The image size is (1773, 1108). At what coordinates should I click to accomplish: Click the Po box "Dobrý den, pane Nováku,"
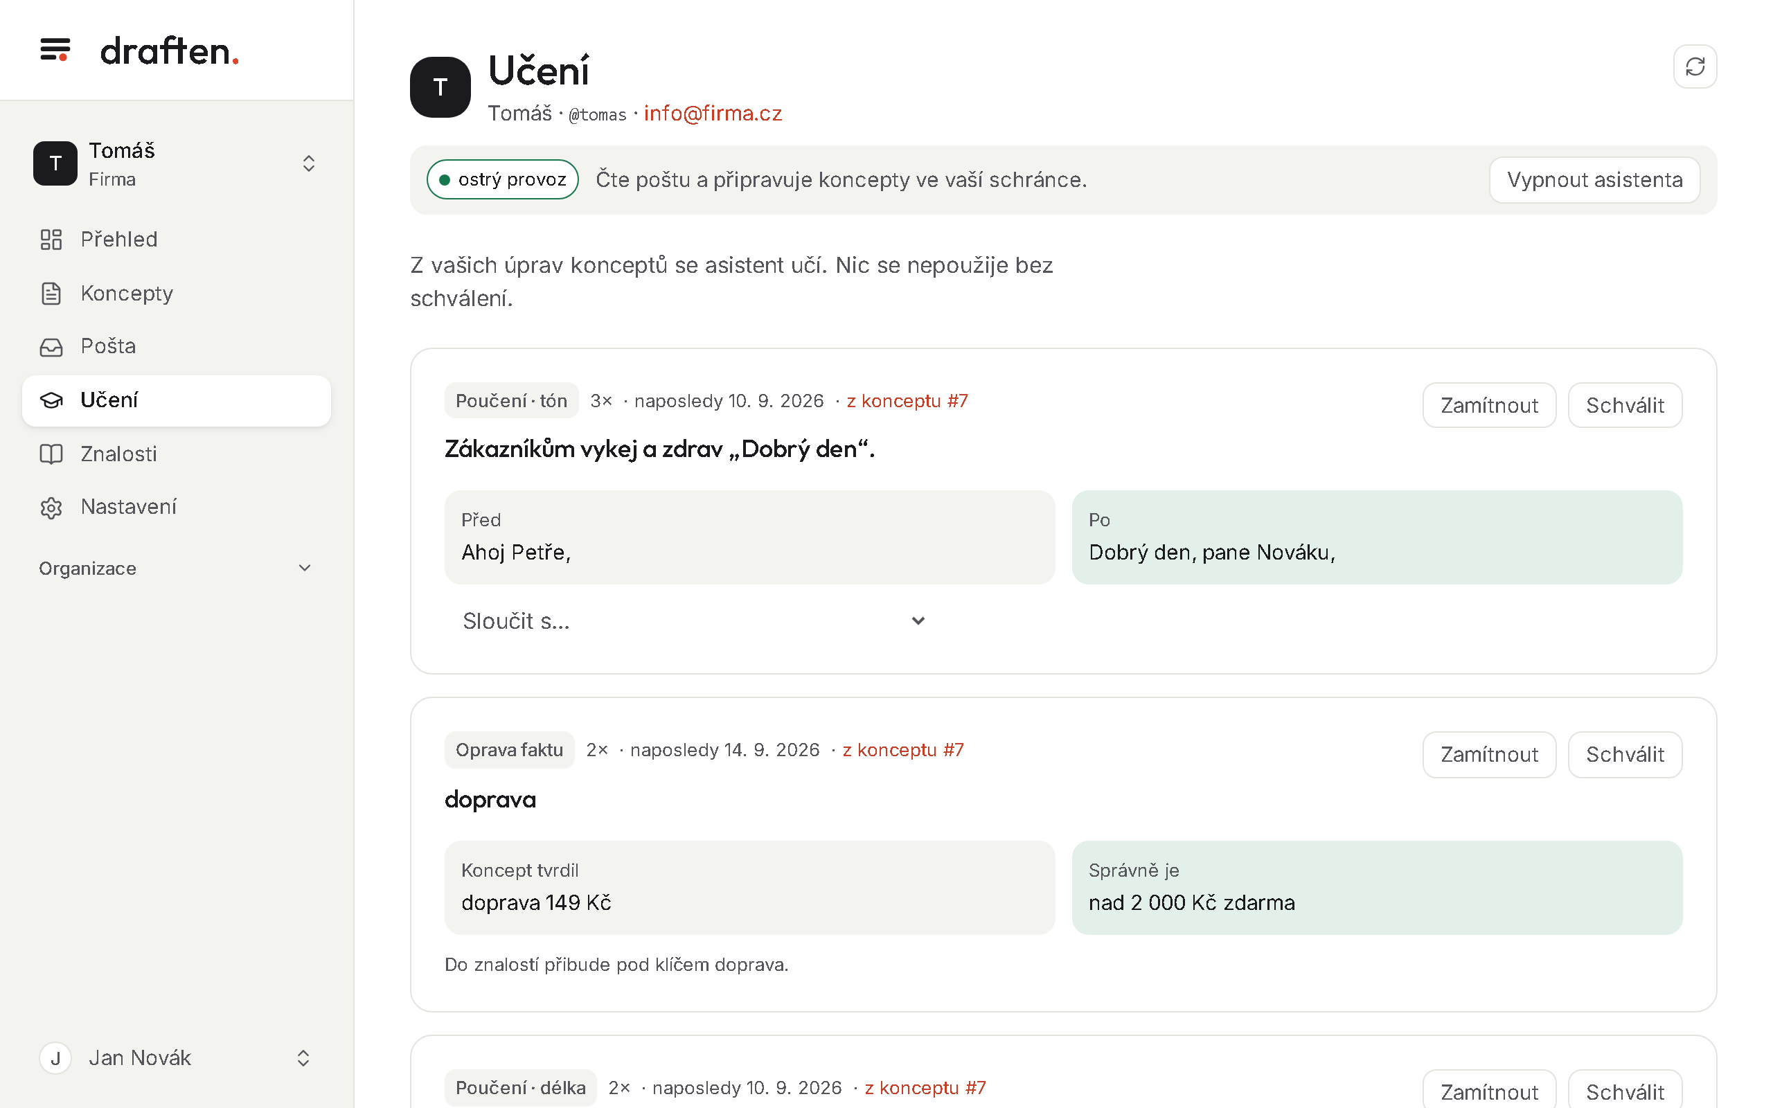click(1377, 537)
